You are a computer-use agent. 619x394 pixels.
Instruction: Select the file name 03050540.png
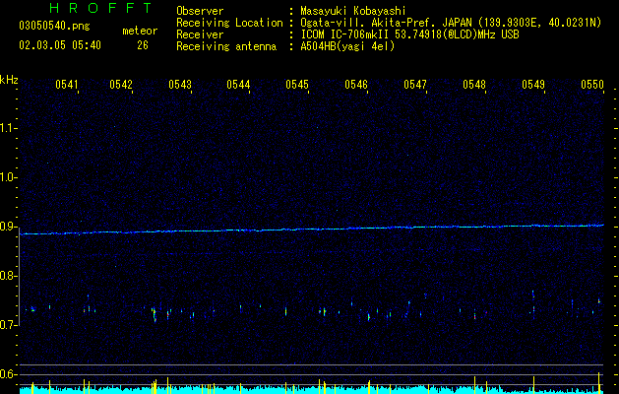pyautogui.click(x=54, y=26)
